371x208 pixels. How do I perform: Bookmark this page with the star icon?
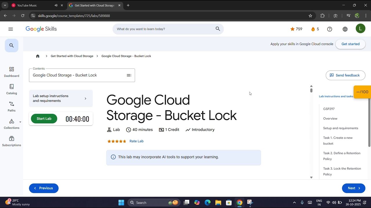(x=310, y=16)
